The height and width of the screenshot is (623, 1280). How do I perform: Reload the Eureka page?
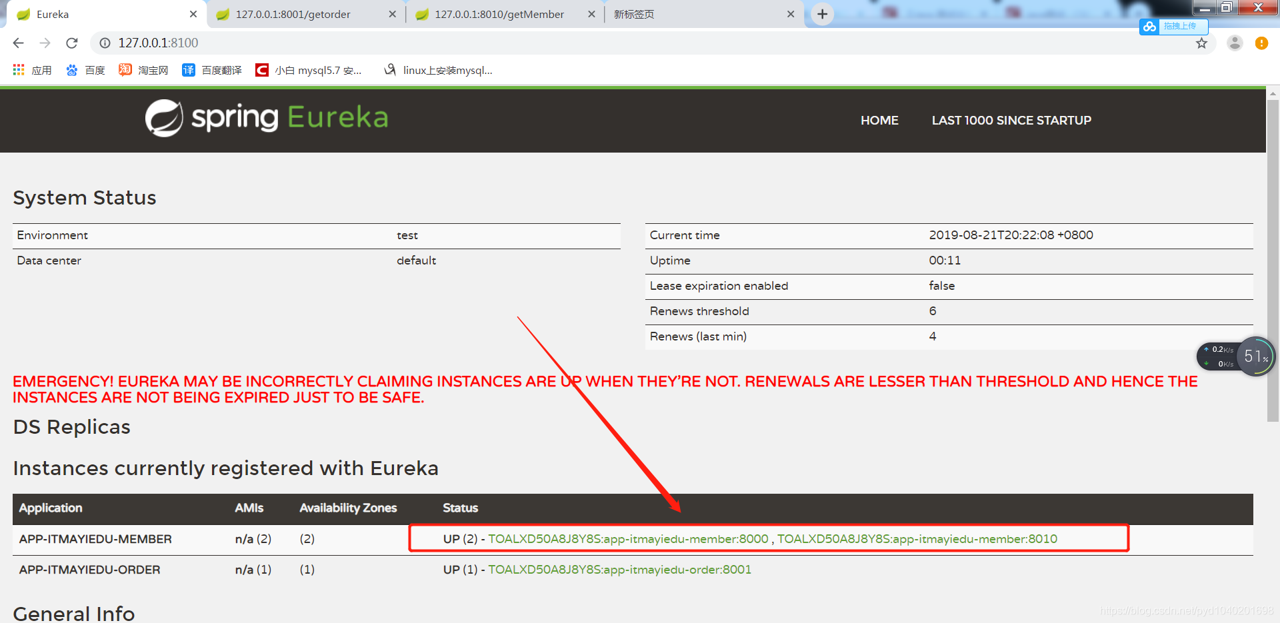point(72,43)
